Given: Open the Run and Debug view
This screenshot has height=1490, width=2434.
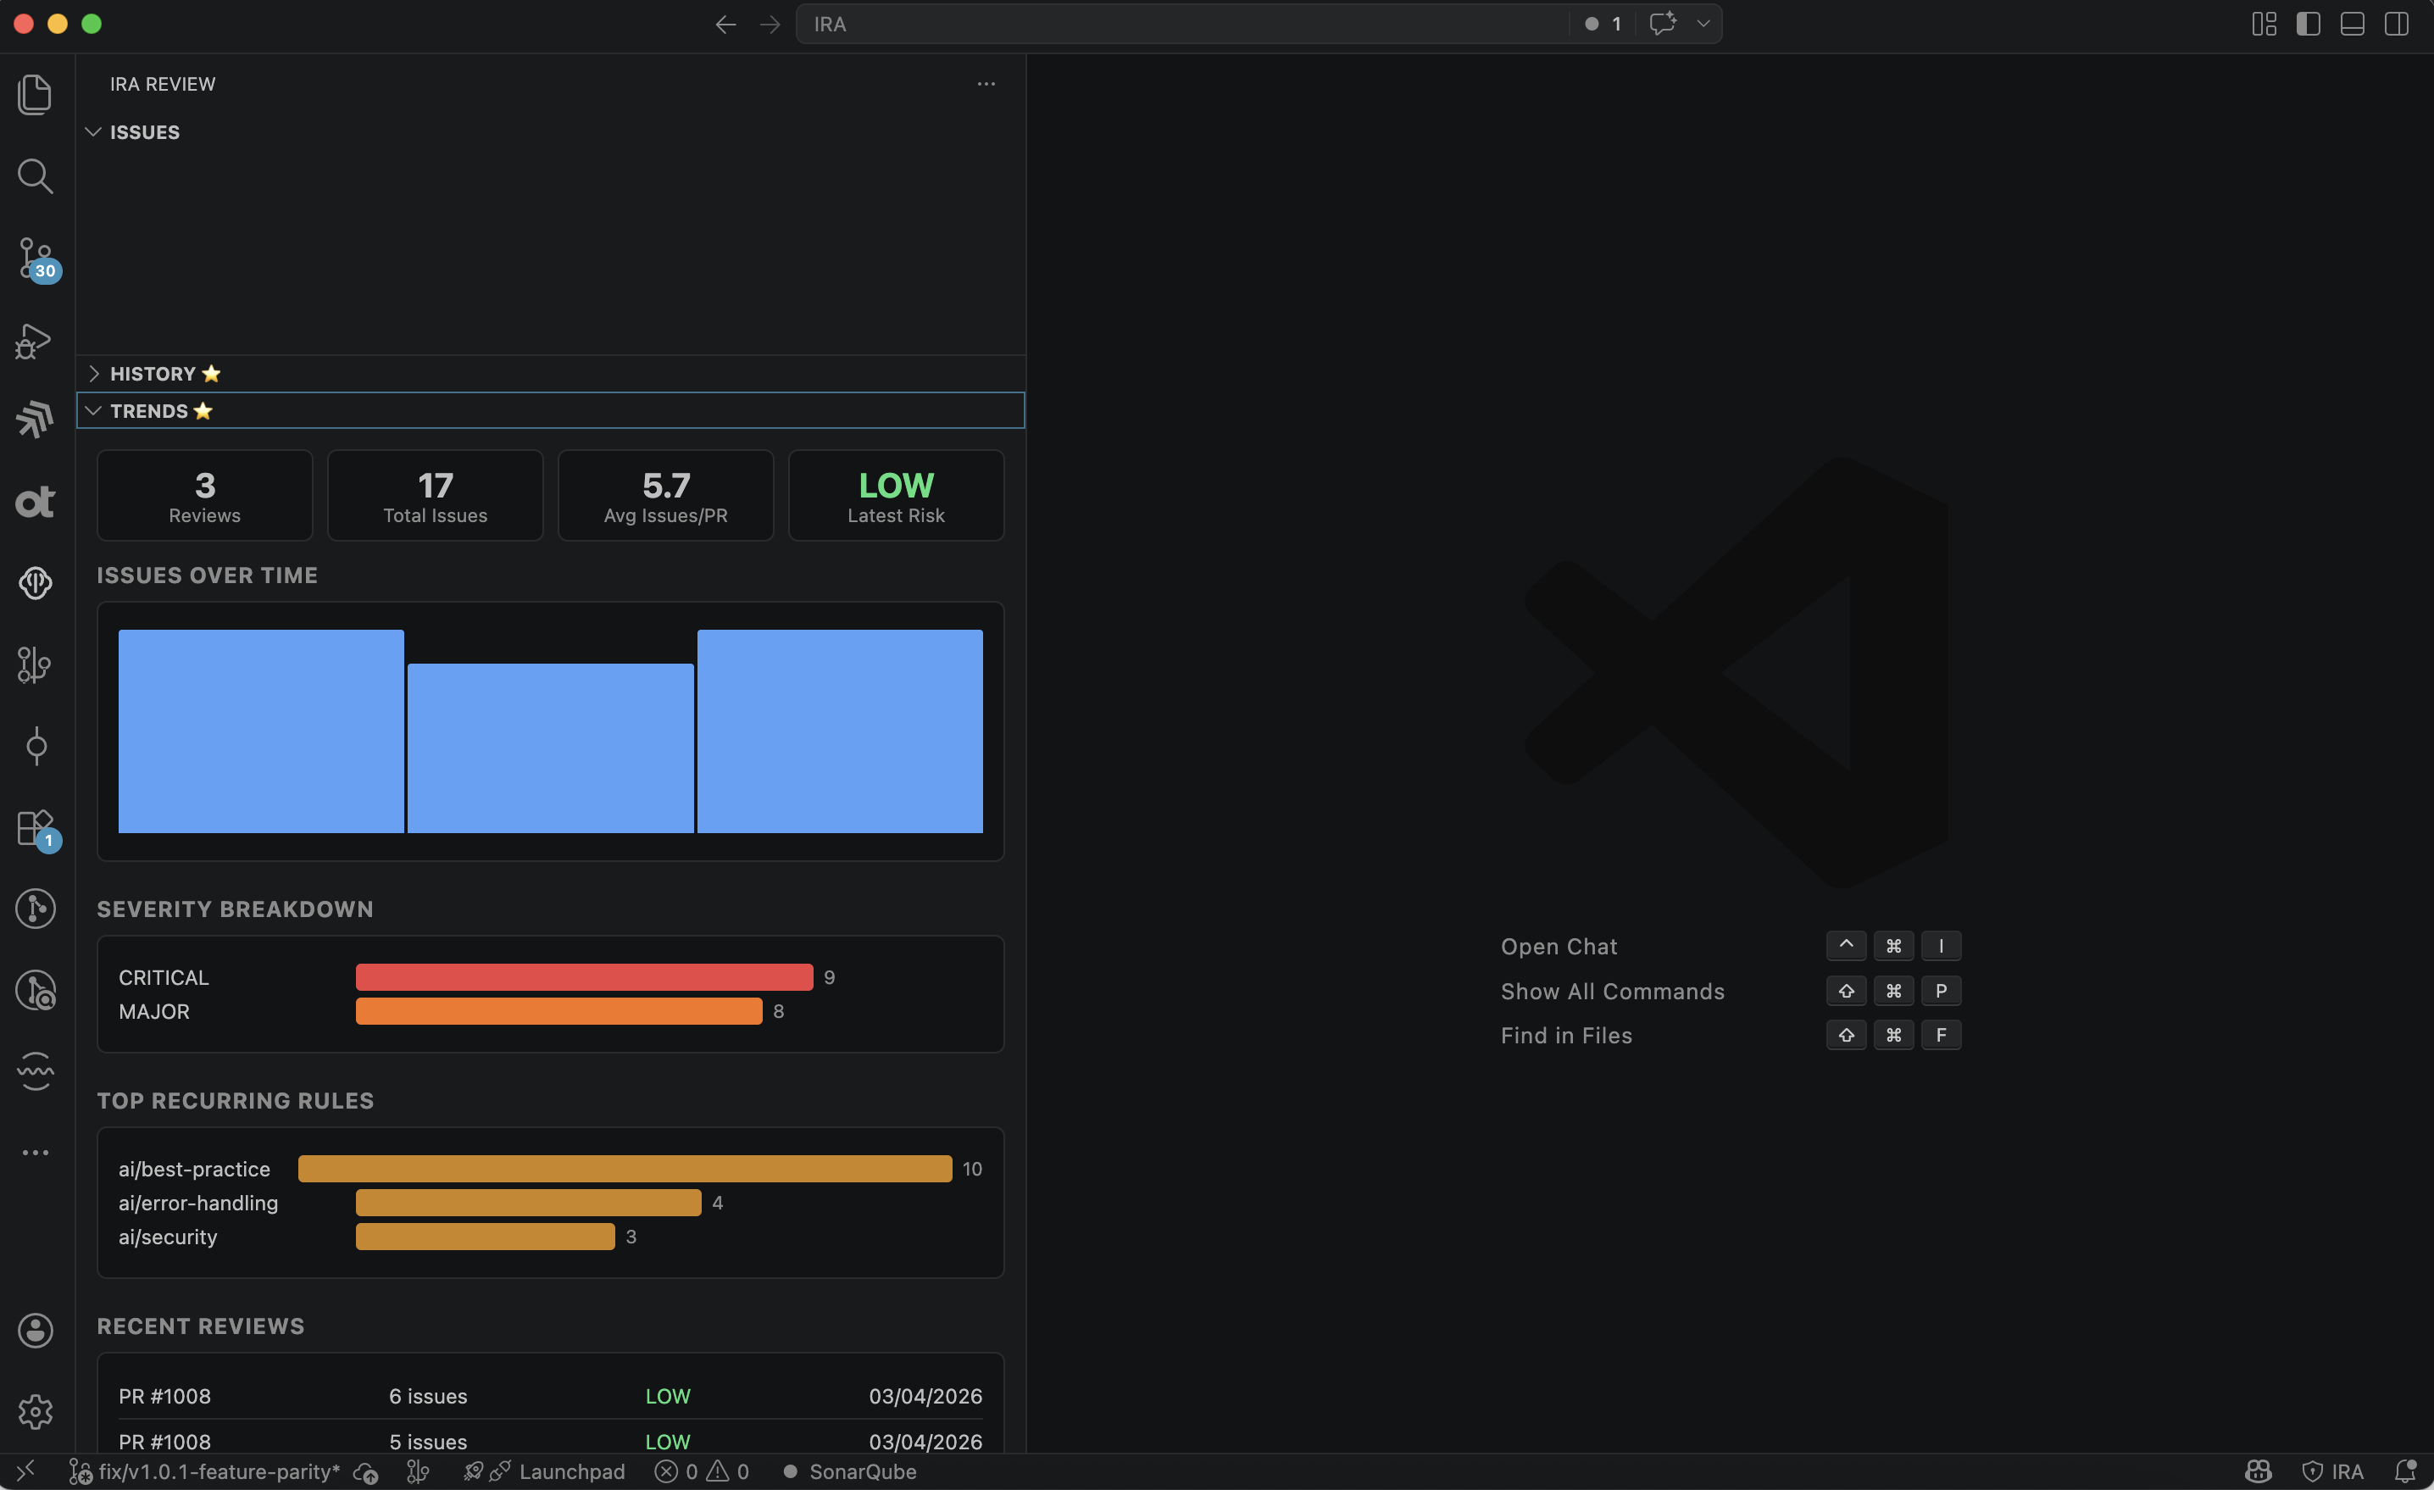Looking at the screenshot, I should (x=36, y=341).
